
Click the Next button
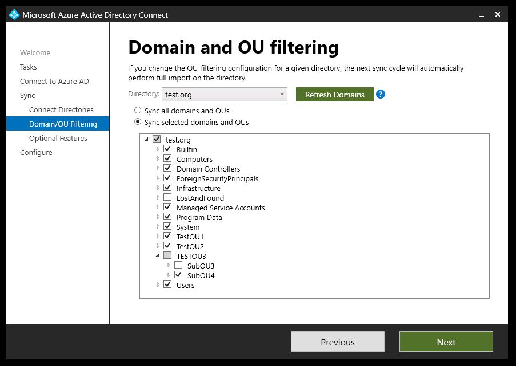tap(446, 341)
